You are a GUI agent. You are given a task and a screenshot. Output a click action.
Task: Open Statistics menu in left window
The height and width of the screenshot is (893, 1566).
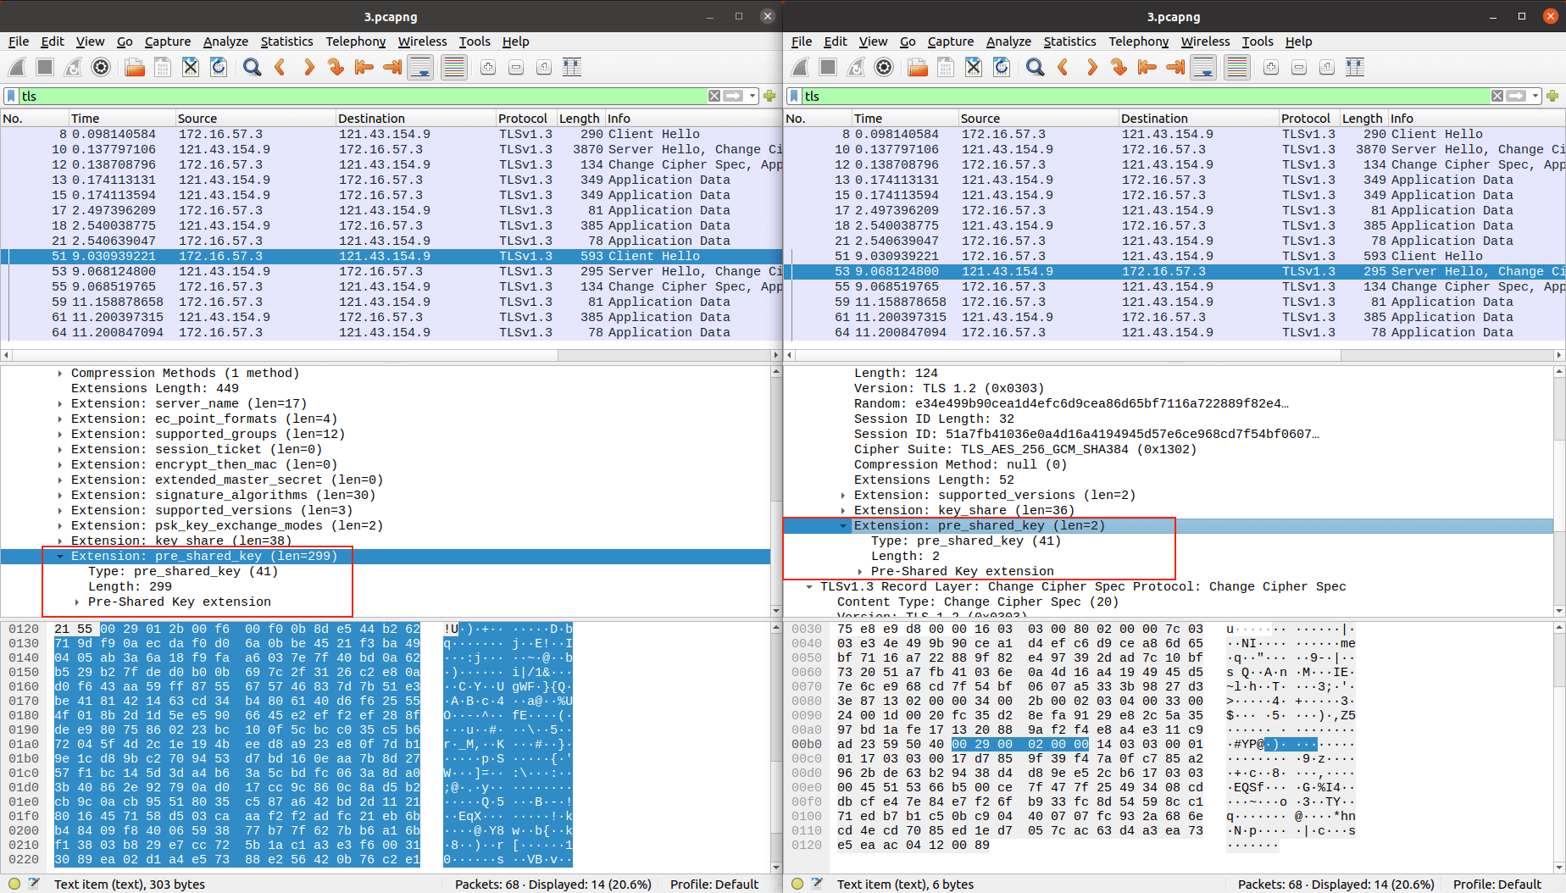[286, 42]
